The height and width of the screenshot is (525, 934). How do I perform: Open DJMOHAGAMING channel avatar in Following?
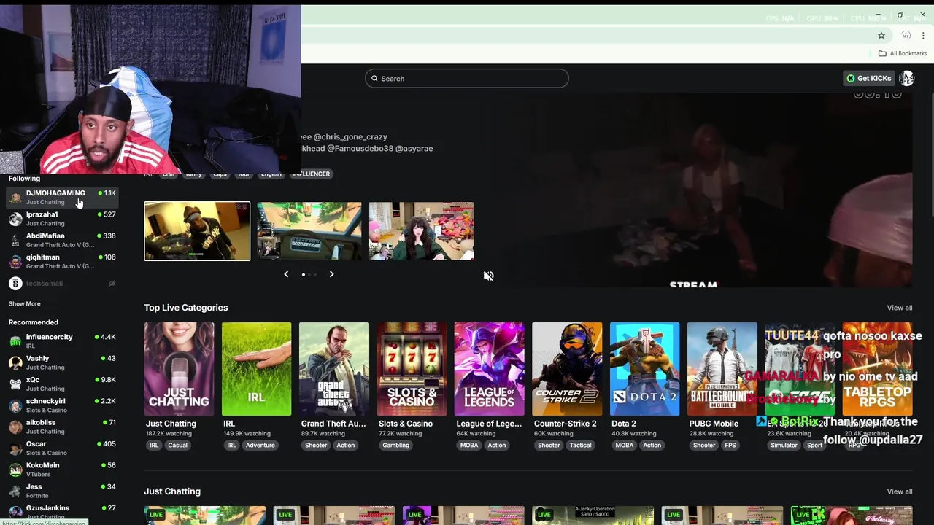(15, 198)
